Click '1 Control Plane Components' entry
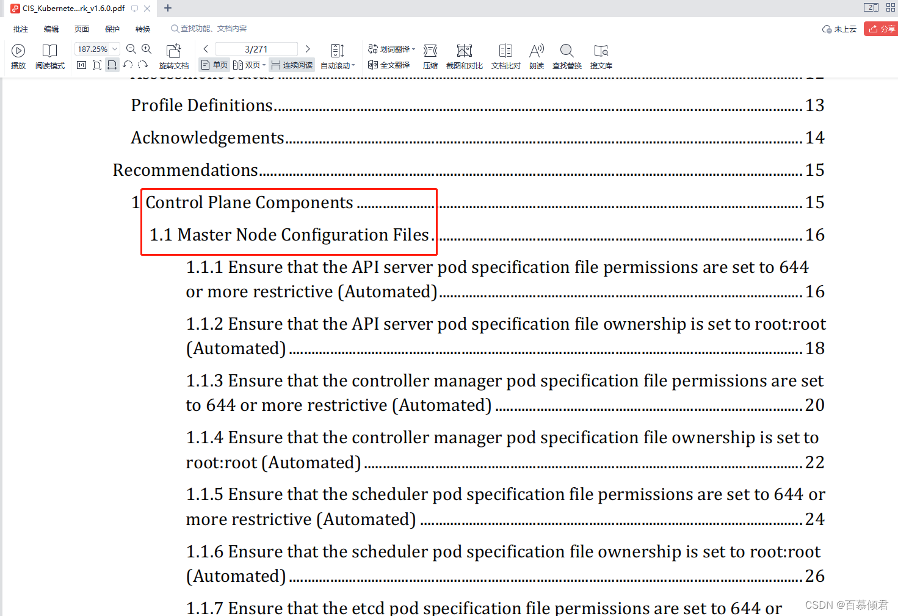Screen dimensions: 898x616 [477, 202]
